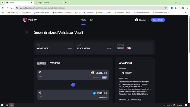Click the LIMIT 13 959 wETH value

coord(83,48)
